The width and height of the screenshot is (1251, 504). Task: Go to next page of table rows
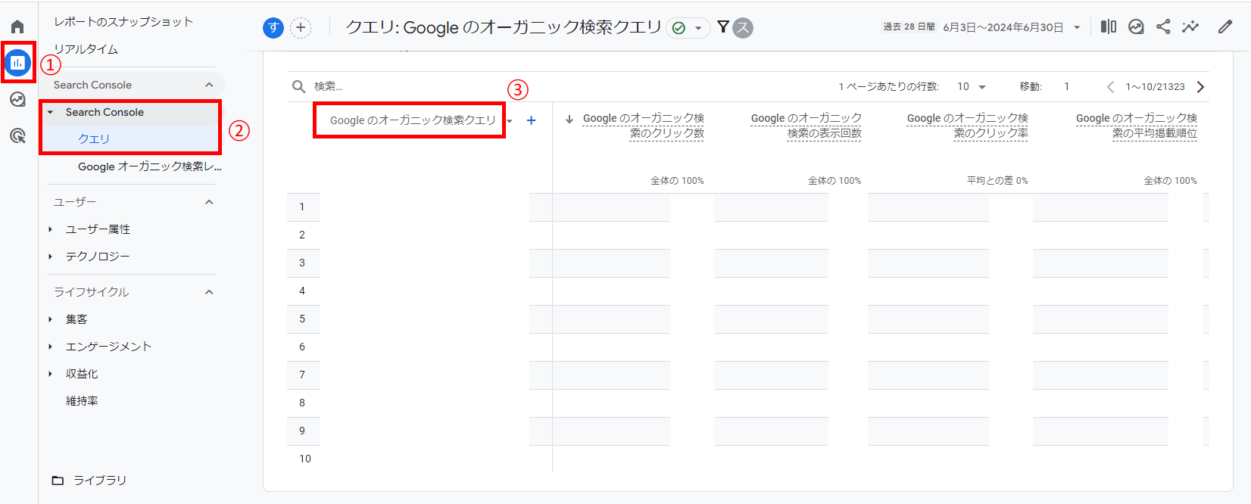(1200, 87)
